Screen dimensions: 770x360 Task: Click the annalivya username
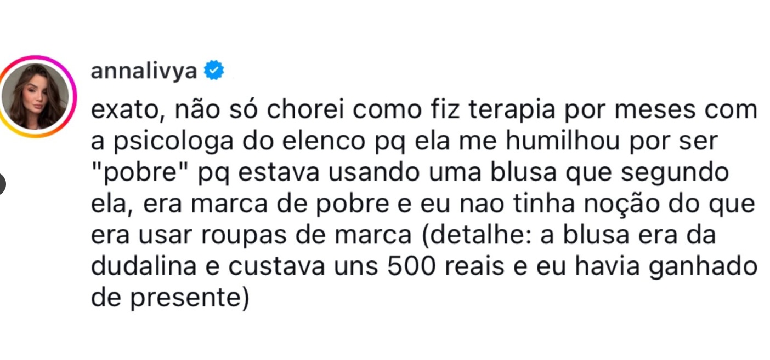[x=143, y=71]
